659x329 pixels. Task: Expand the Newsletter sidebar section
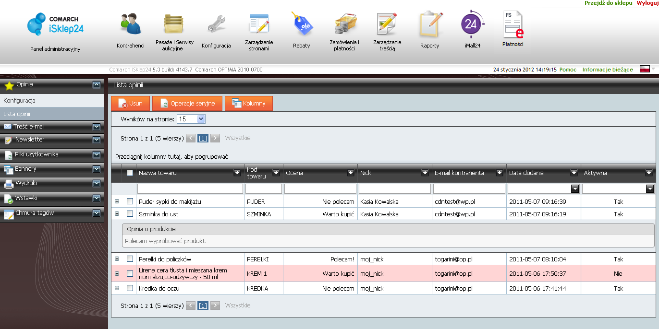coord(97,140)
